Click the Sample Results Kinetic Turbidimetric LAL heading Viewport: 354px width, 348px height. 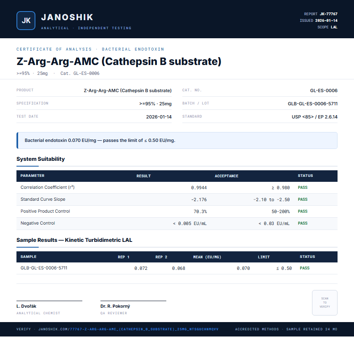(74, 240)
